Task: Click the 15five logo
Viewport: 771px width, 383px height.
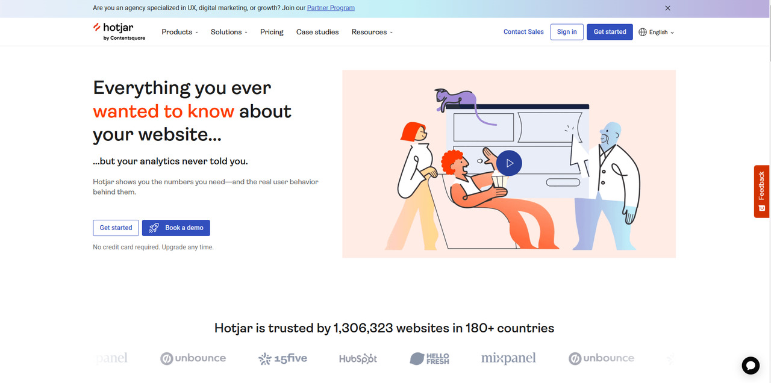Action: (x=282, y=359)
